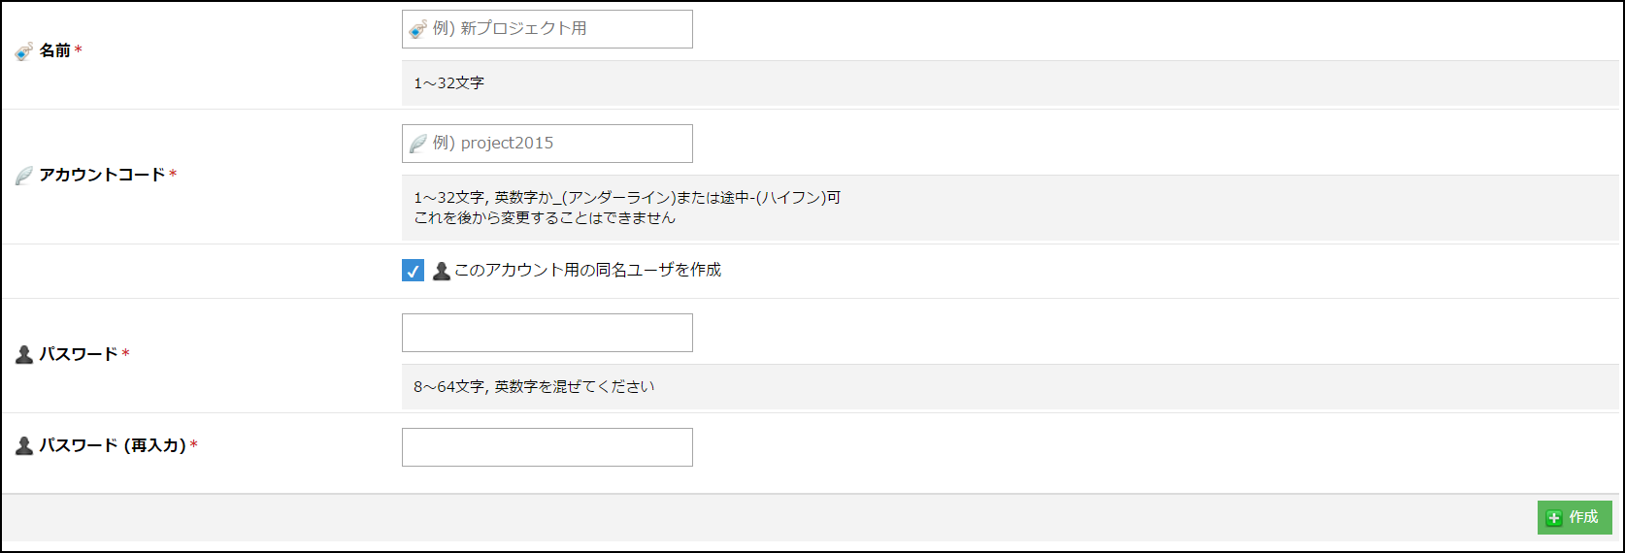Screen dimensions: 1625x553
Task: Click the 名前 field label text
Action: pos(55,50)
